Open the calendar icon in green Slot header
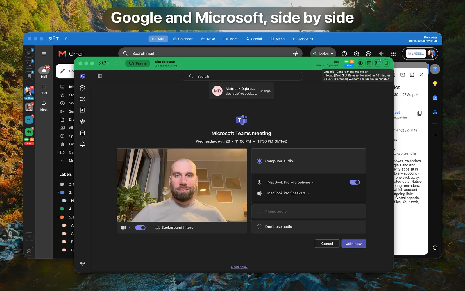465x291 pixels. [x=369, y=63]
